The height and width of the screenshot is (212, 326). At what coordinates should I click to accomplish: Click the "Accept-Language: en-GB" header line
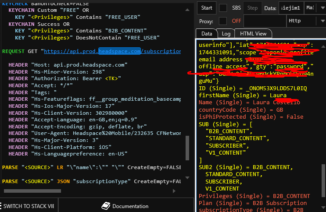[x=72, y=120]
